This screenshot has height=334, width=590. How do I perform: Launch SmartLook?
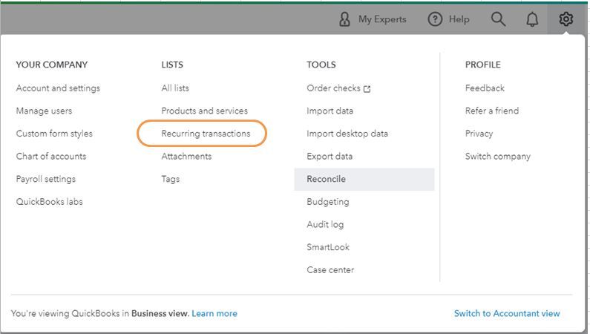pyautogui.click(x=328, y=247)
